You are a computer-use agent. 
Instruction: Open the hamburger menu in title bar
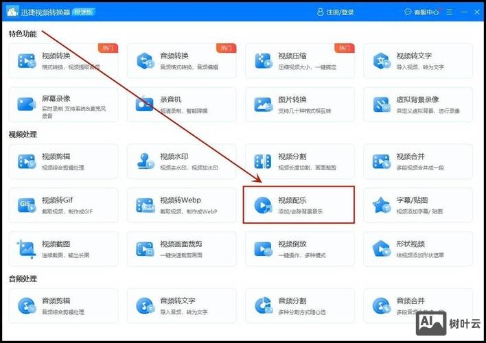(x=449, y=12)
